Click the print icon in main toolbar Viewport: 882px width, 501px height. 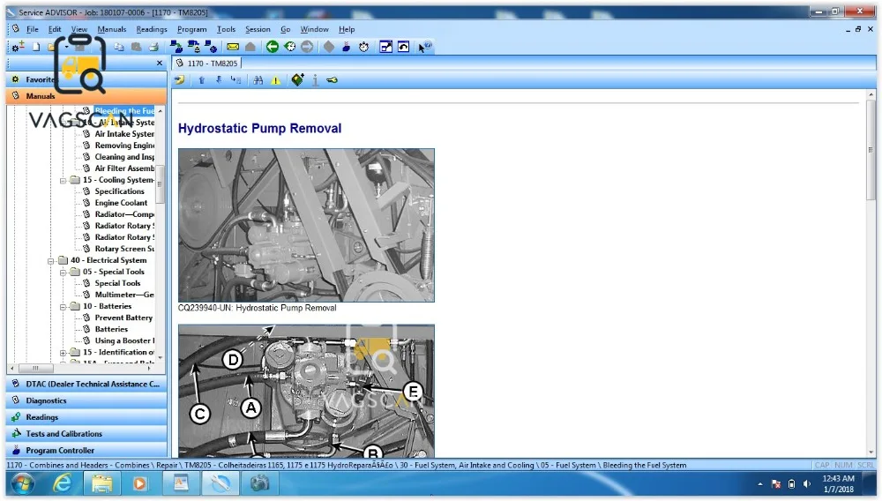tap(153, 47)
